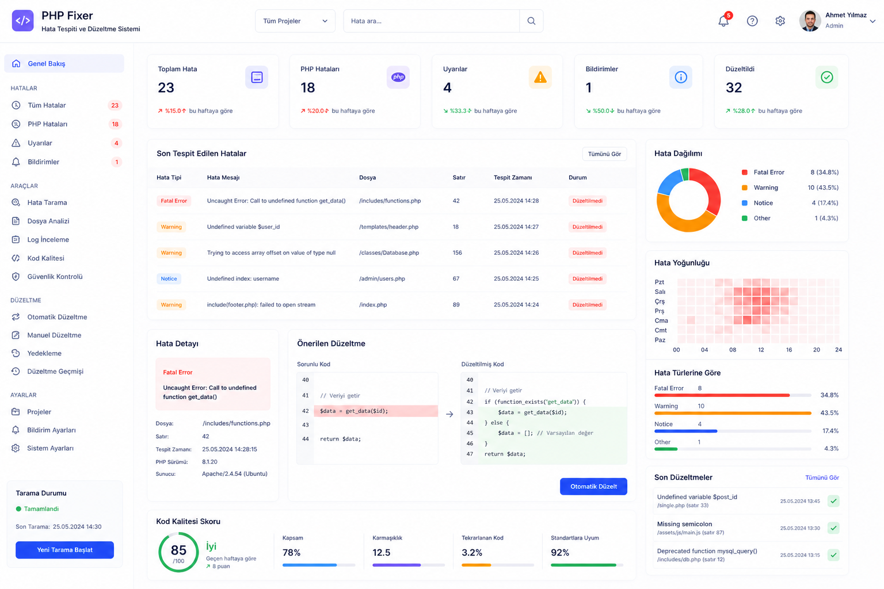
Task: Click the check mark beside Deprecated function mysql_query()
Action: click(x=833, y=555)
